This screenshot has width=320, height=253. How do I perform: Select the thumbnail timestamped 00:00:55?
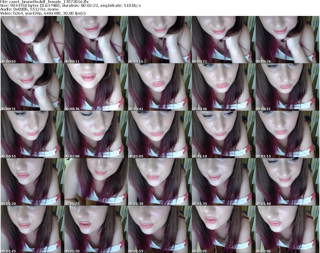(x=32, y=135)
